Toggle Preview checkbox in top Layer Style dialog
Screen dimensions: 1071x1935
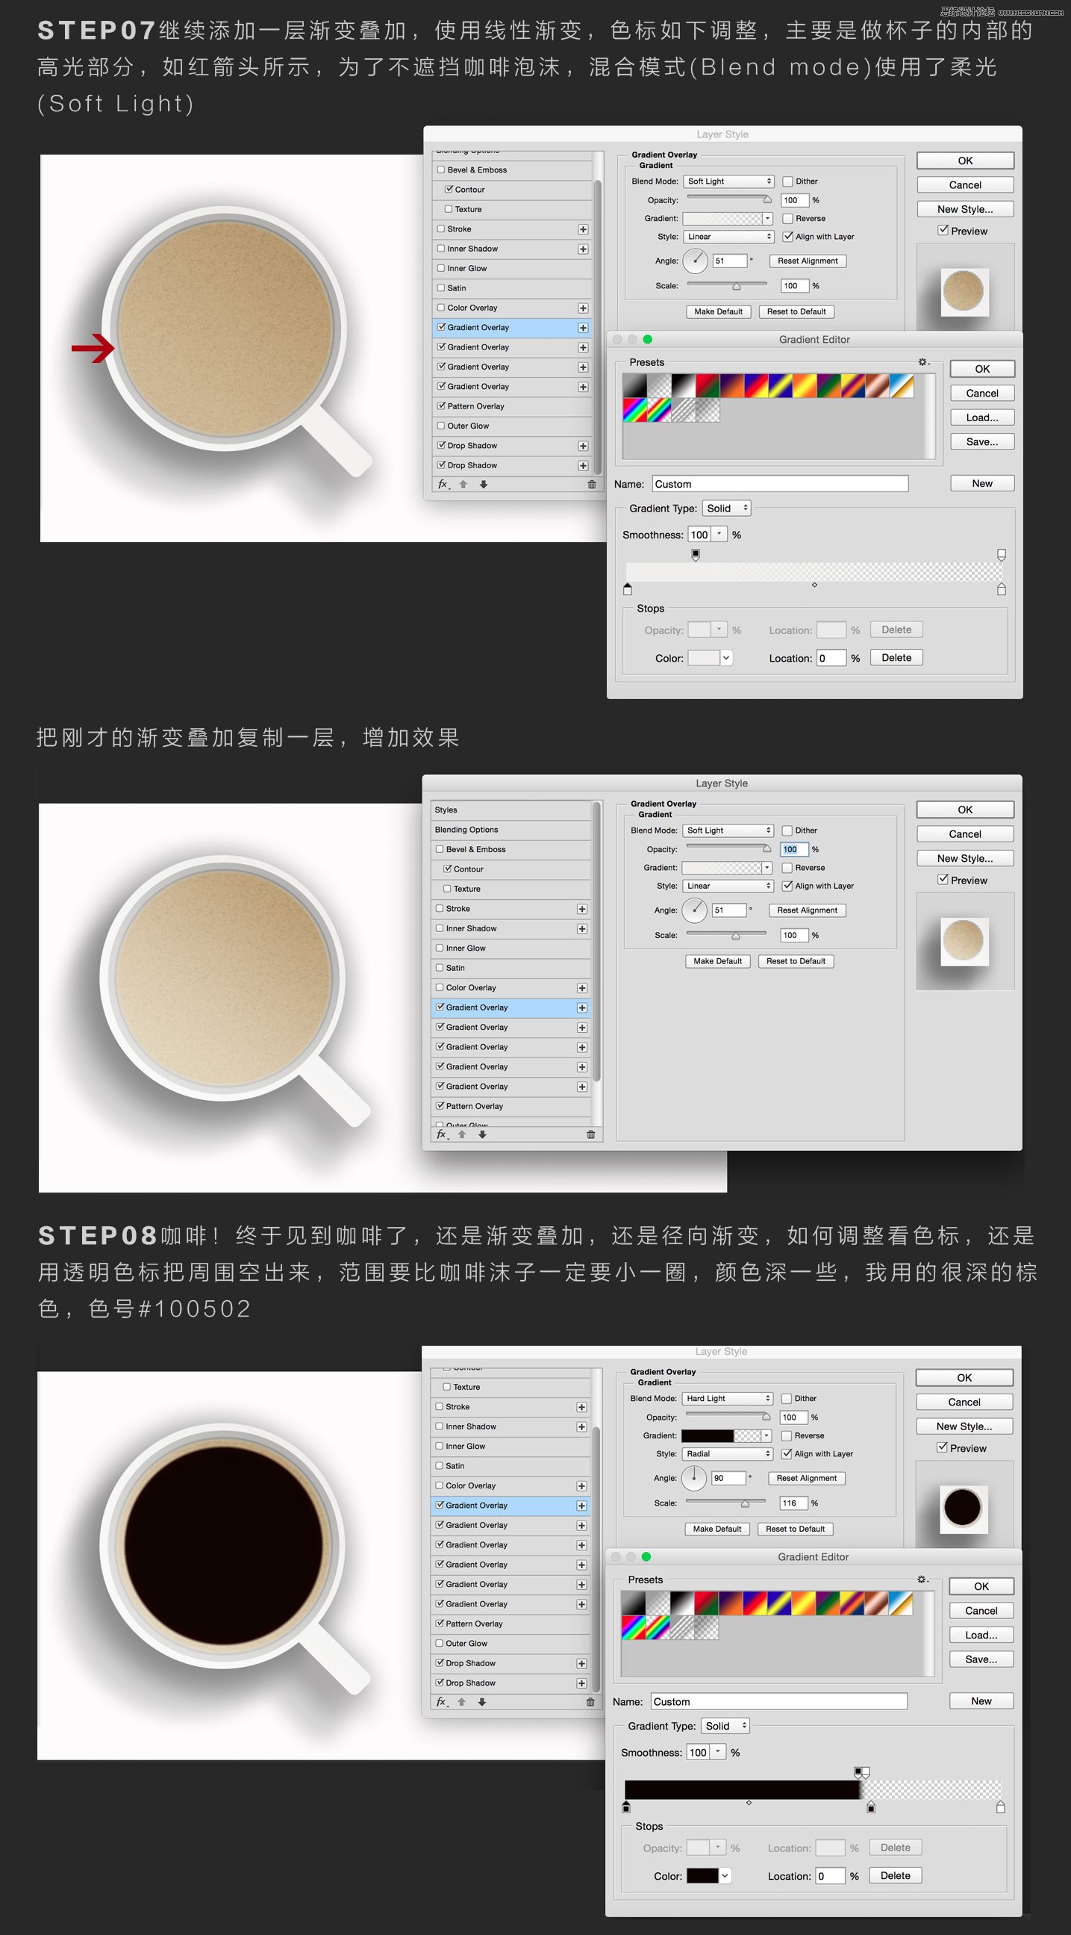(x=943, y=231)
